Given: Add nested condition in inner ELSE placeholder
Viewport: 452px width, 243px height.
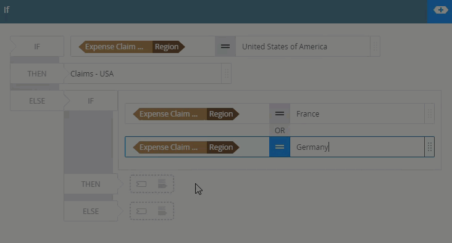Looking at the screenshot, I should coord(162,211).
